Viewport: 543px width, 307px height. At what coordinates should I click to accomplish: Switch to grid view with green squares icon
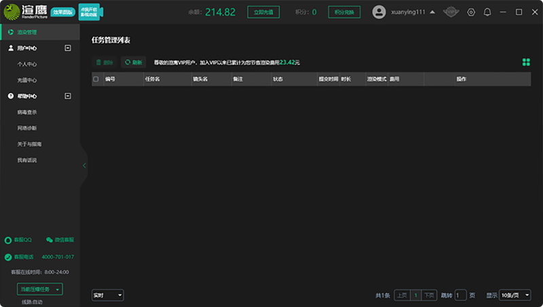[526, 62]
